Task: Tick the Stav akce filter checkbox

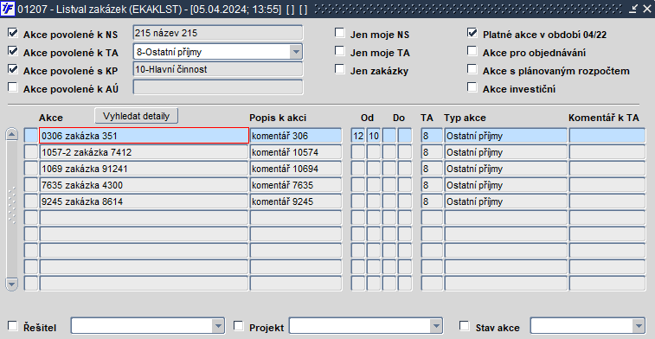Action: click(464, 326)
